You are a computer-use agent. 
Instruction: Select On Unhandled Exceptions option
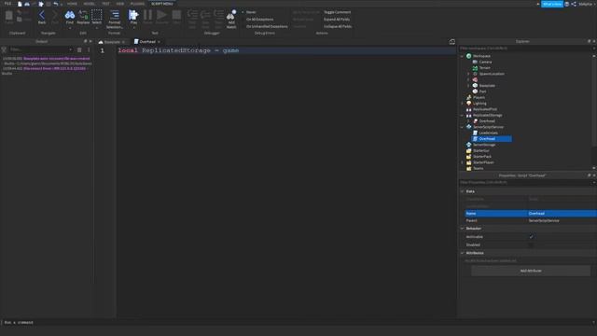coord(267,27)
